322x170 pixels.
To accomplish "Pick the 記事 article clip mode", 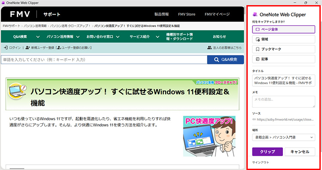I will [283, 59].
